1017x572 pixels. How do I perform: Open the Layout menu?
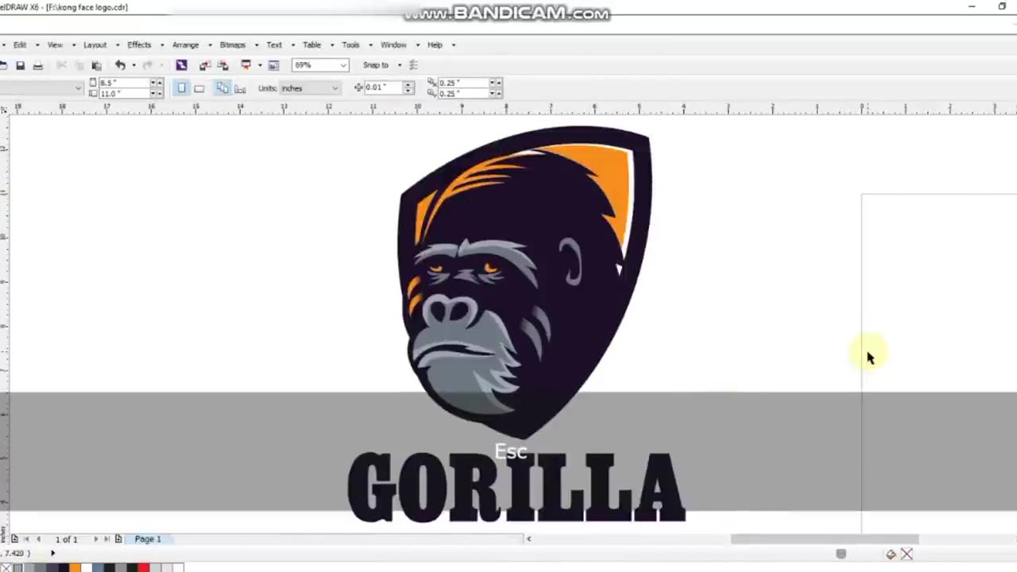95,45
